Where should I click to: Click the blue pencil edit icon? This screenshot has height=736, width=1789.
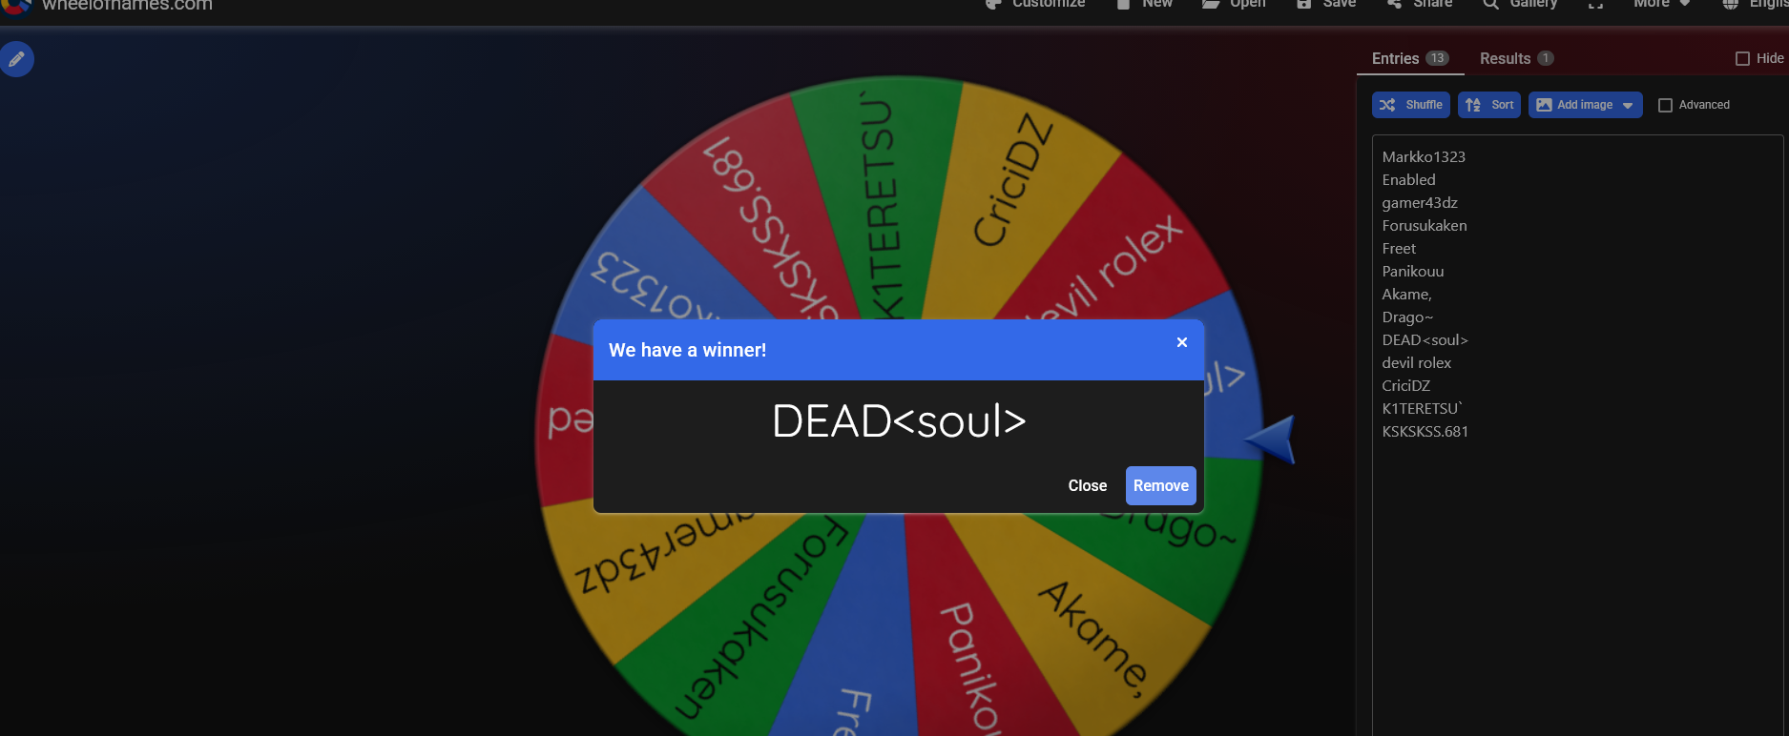[16, 59]
